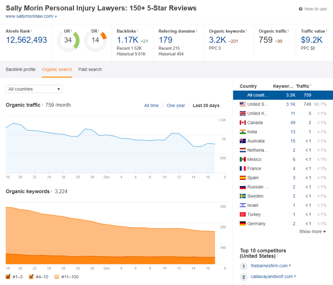333x285 pixels.
Task: Click the Mexico flag icon
Action: (x=243, y=159)
